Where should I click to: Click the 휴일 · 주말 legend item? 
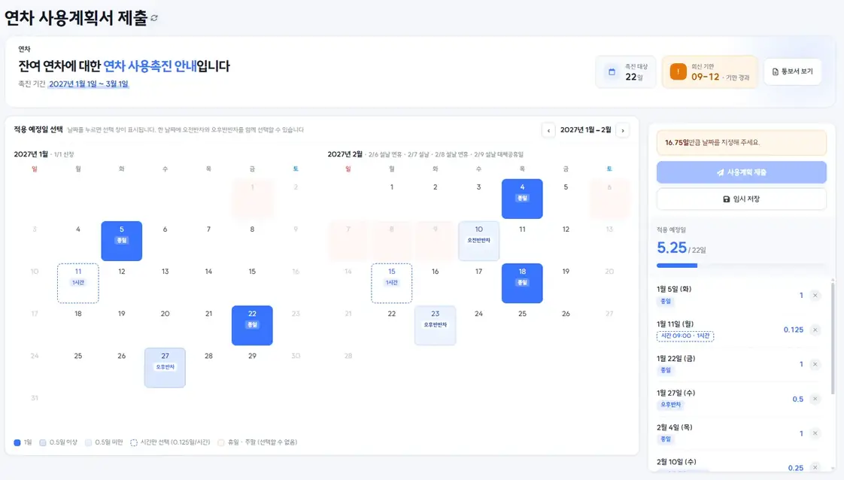(257, 442)
